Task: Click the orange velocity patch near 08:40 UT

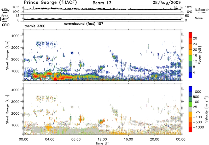Action: pos(80,119)
